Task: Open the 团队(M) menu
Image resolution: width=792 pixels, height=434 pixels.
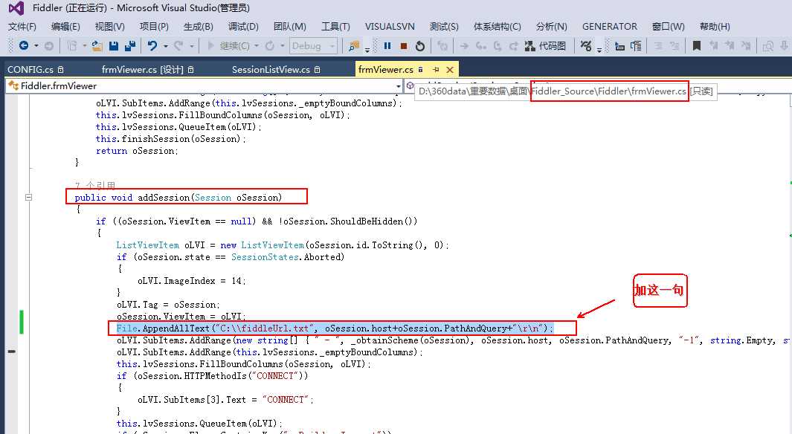Action: 289,27
